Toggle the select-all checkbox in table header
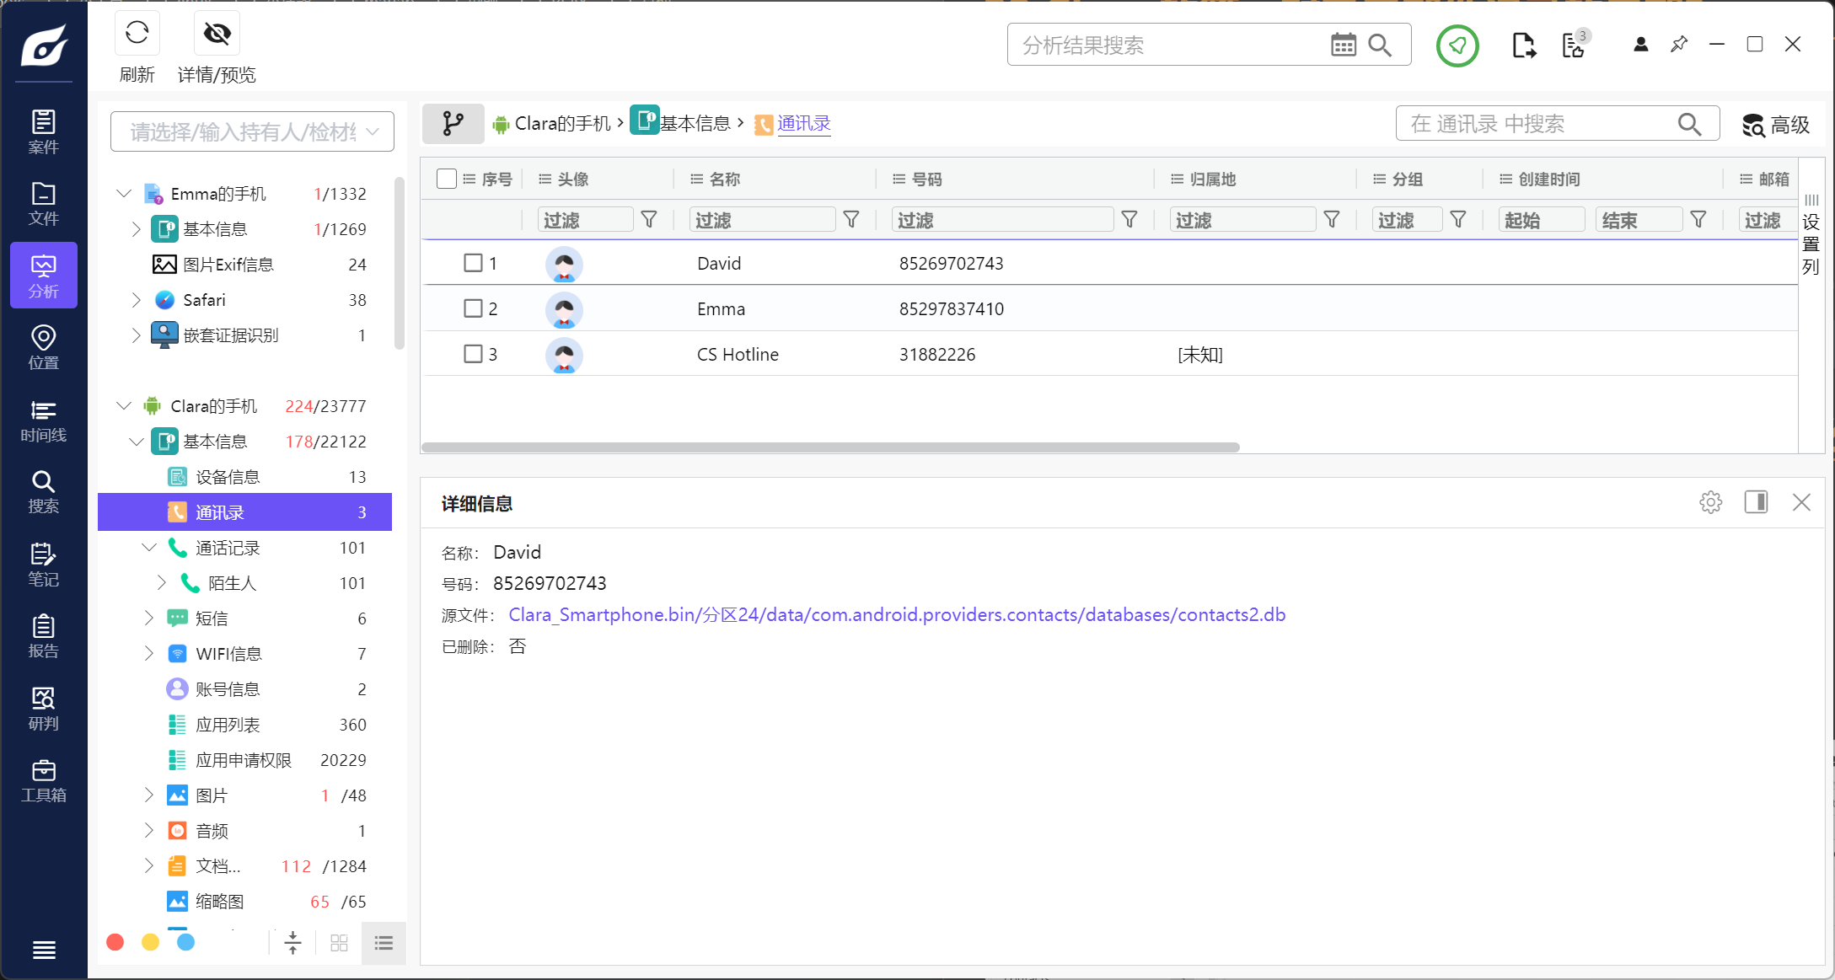The width and height of the screenshot is (1835, 980). coord(447,179)
